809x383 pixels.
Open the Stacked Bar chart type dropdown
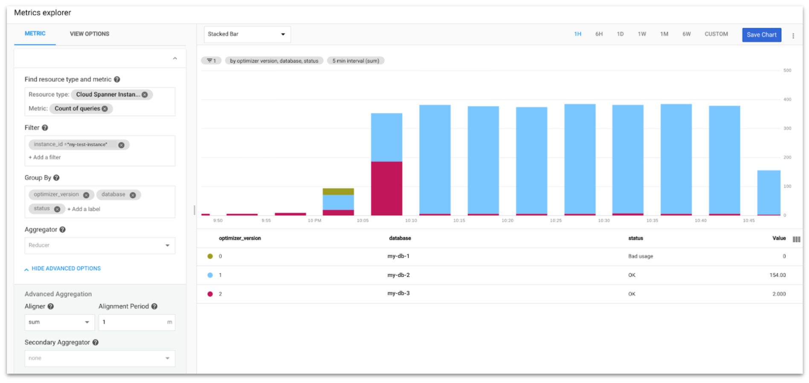click(247, 34)
